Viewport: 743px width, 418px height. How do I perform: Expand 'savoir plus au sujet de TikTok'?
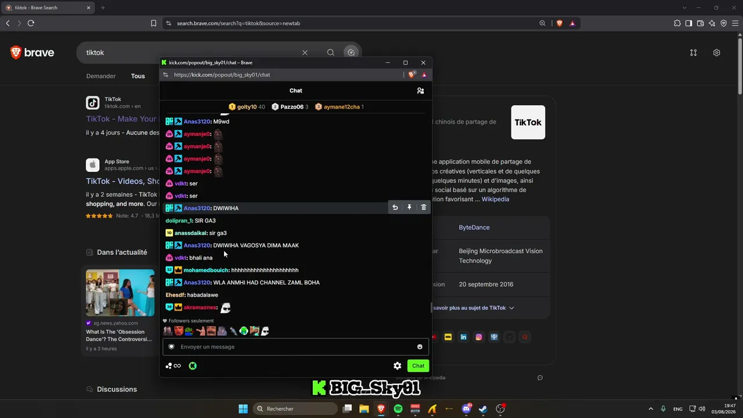(474, 308)
